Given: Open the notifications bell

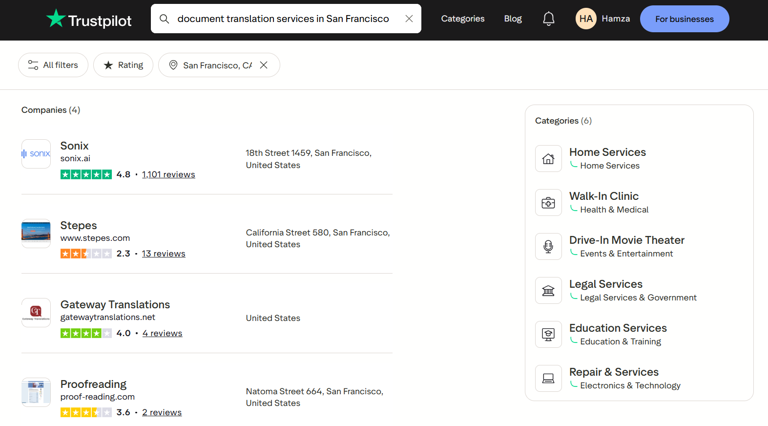Looking at the screenshot, I should (x=548, y=19).
